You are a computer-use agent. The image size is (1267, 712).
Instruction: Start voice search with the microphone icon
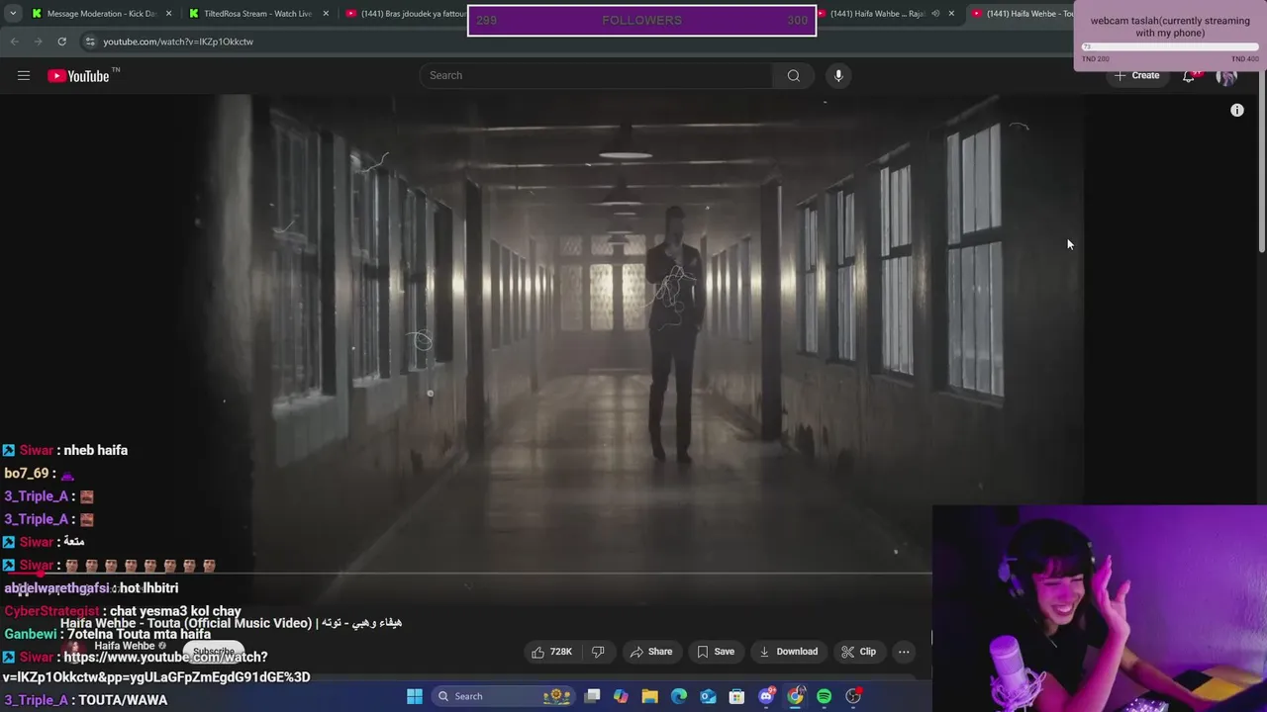838,75
